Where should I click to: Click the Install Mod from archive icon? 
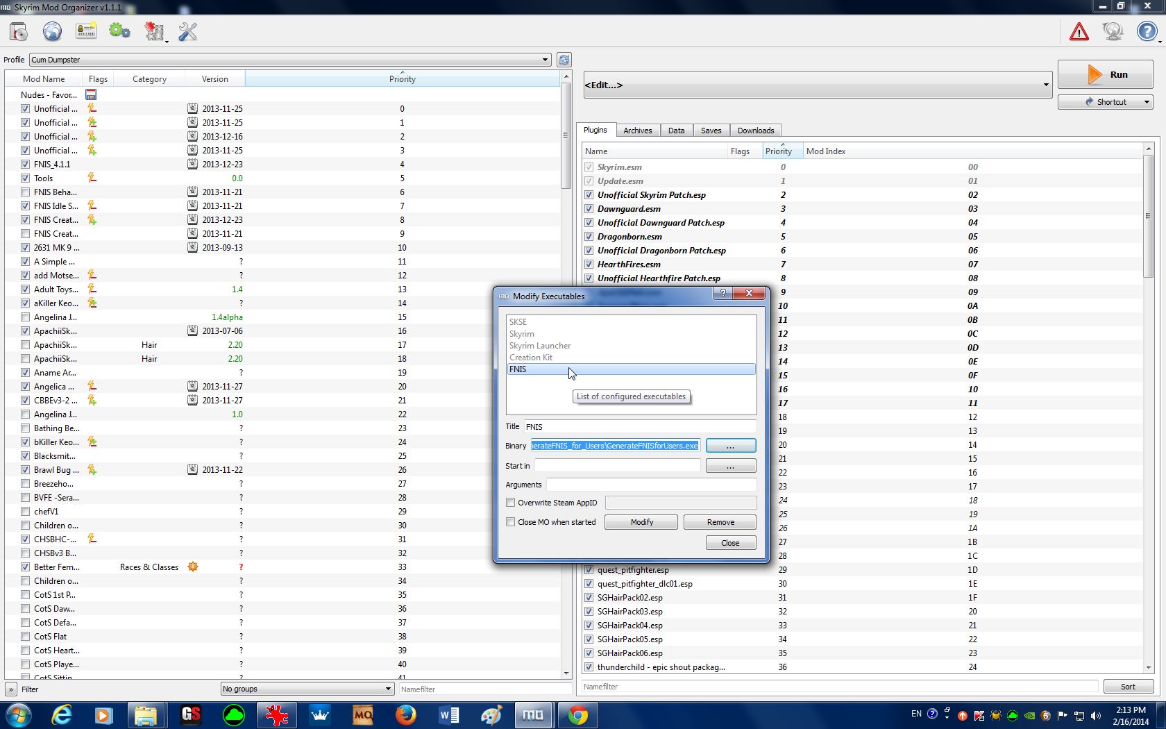coord(19,32)
